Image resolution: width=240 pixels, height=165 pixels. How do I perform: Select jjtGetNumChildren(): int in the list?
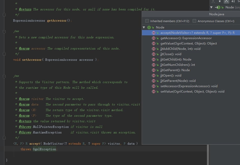coord(178,65)
